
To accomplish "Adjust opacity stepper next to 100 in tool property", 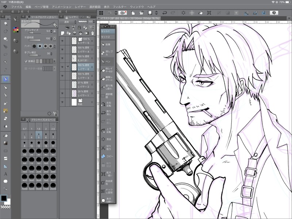I will coord(51,39).
